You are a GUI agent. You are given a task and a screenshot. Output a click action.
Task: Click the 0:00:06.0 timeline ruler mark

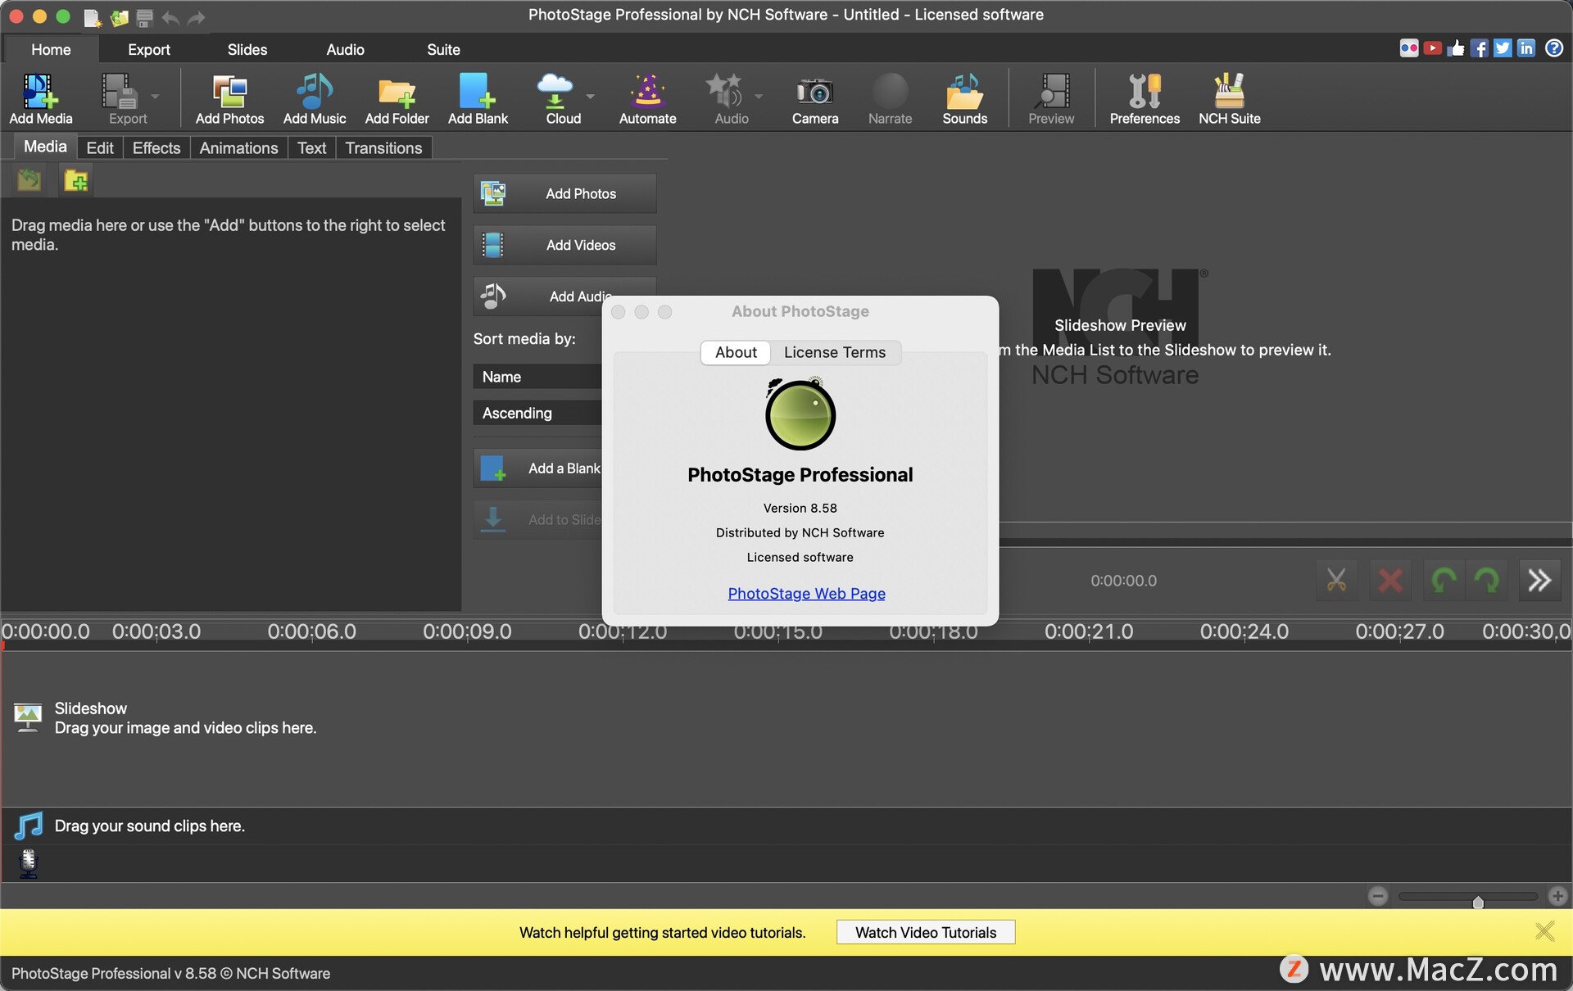[x=311, y=631]
